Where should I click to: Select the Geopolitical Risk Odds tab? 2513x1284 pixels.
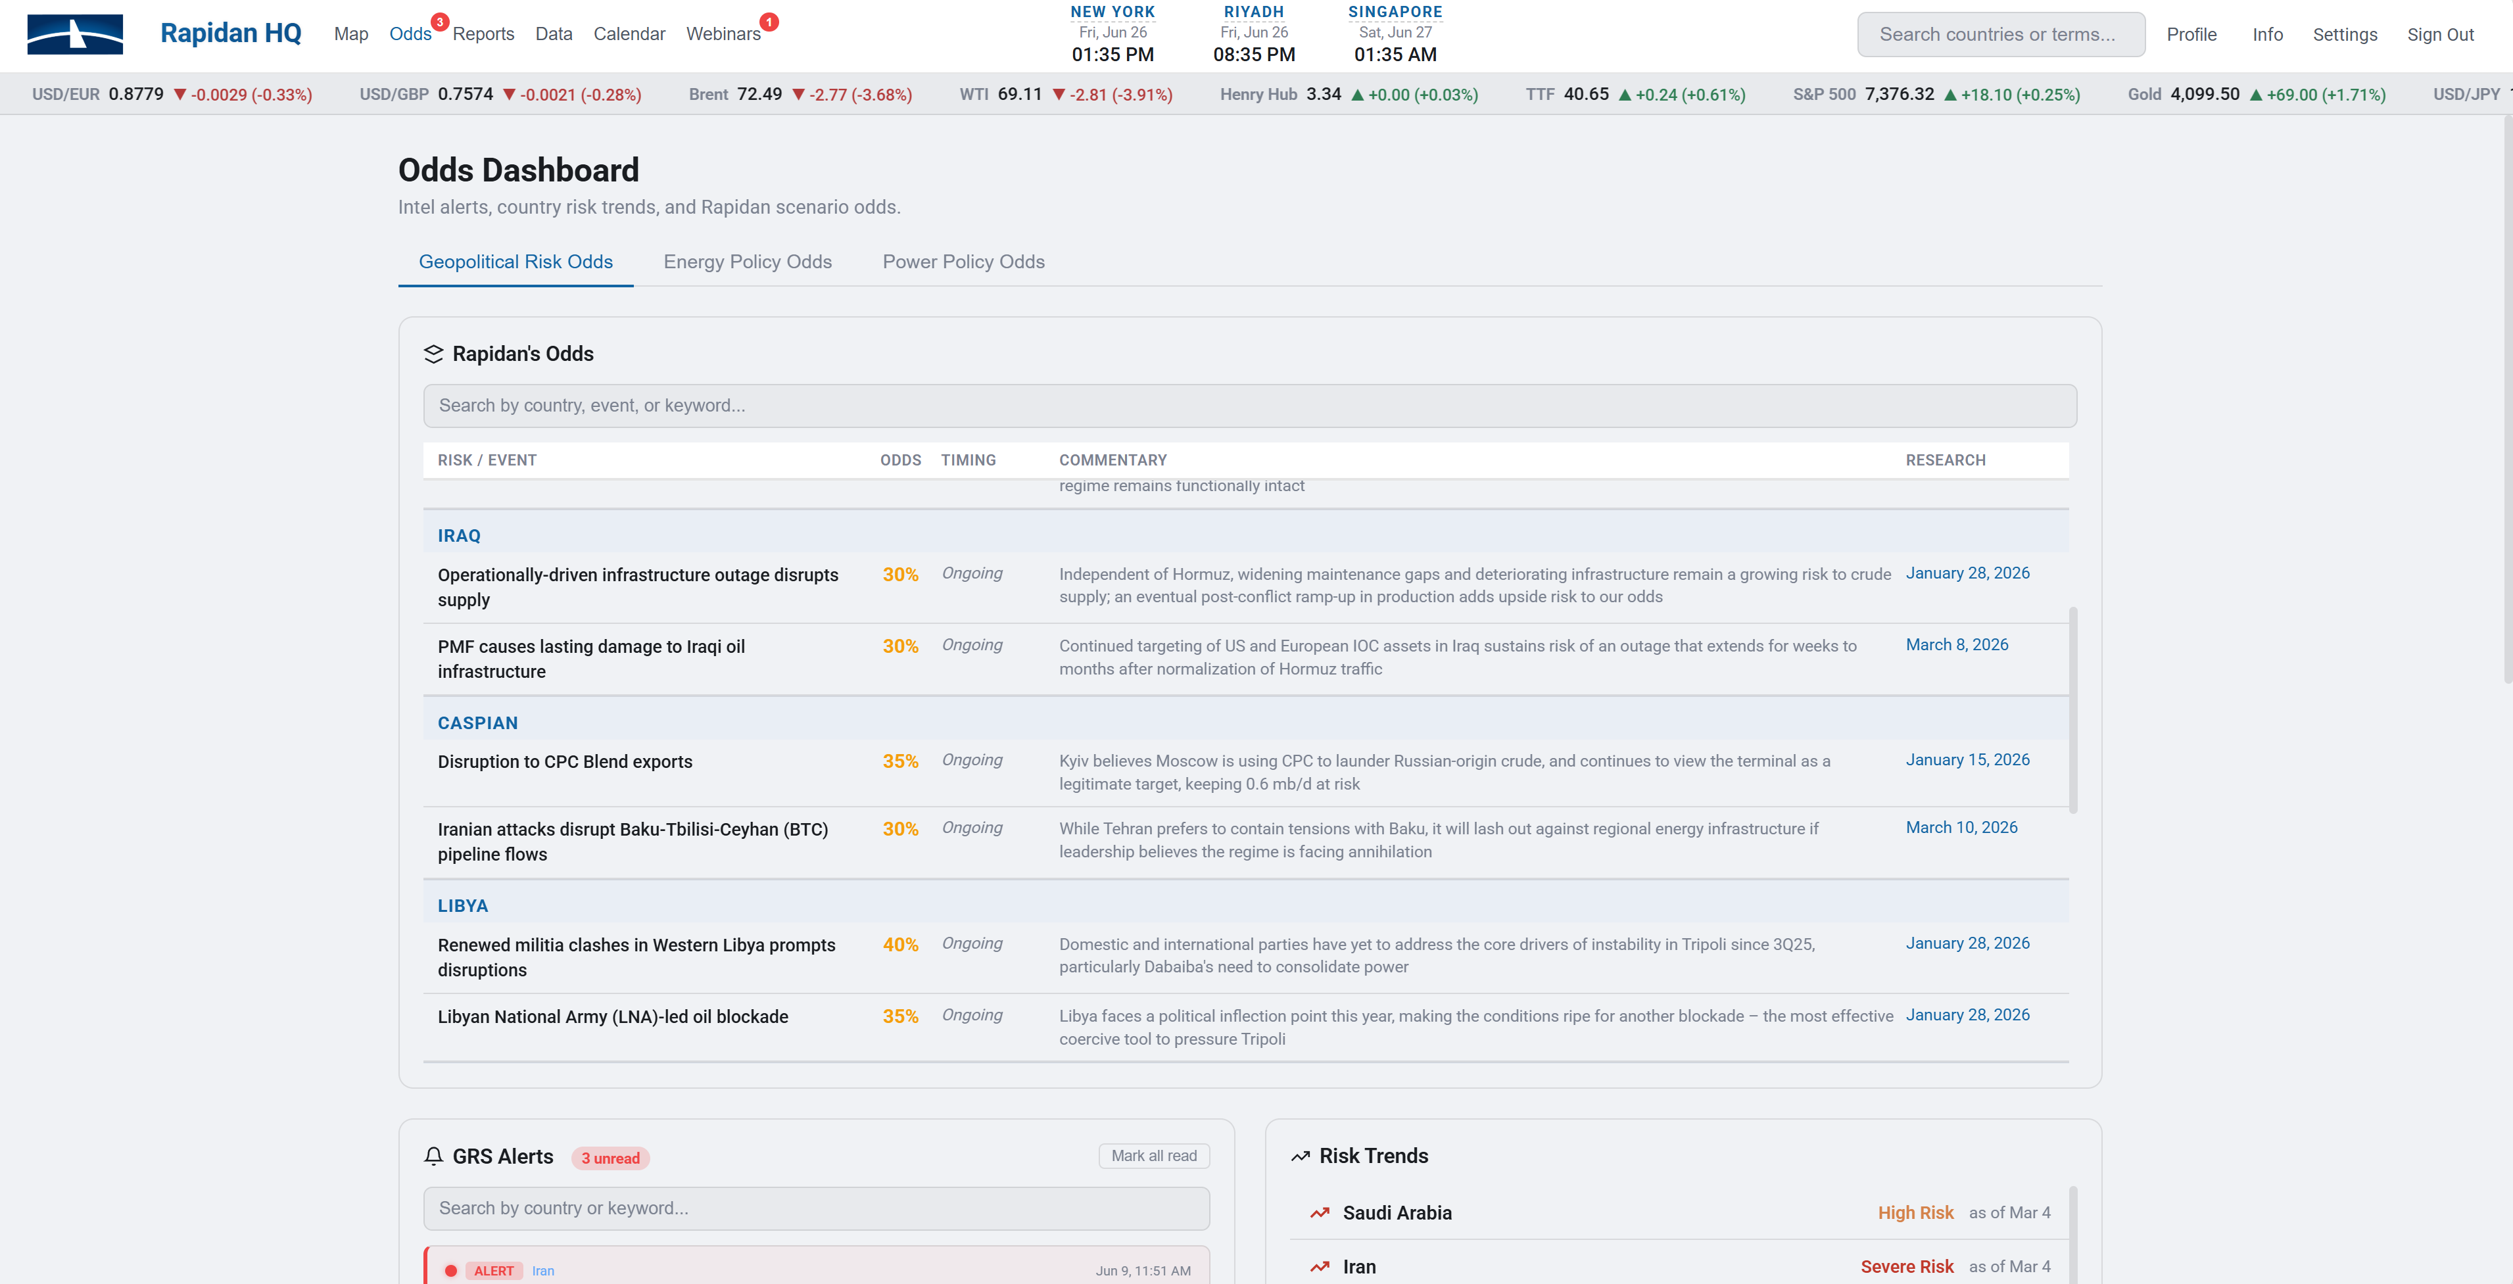(516, 262)
